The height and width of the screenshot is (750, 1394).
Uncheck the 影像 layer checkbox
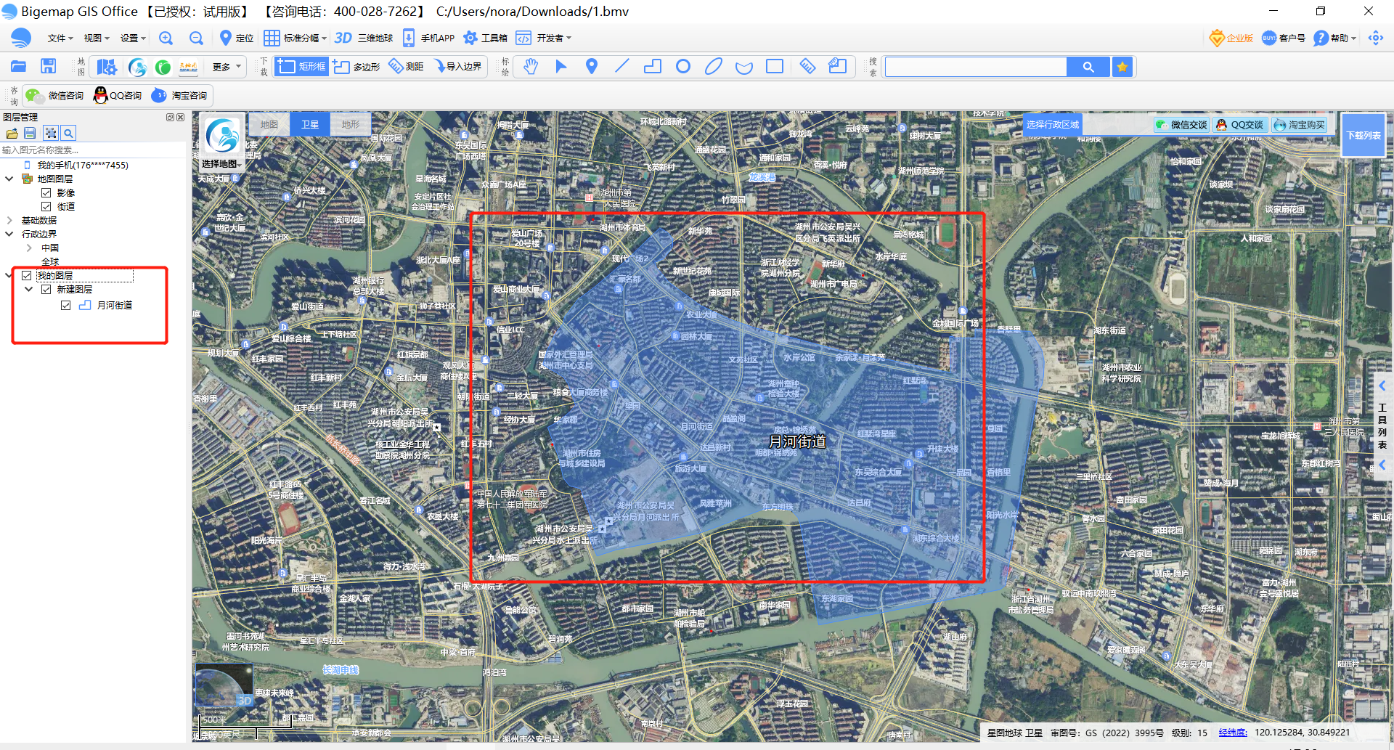[x=46, y=193]
